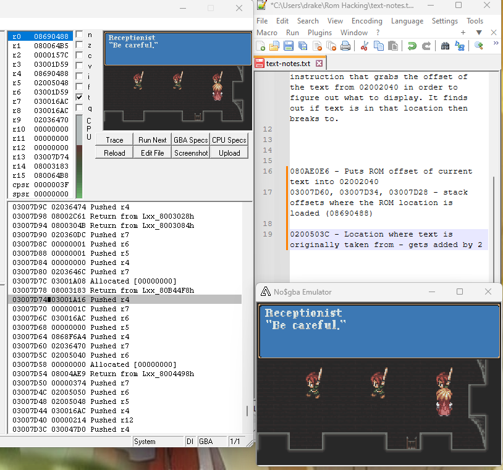Click the Close All files toolbar icon
The width and height of the screenshot is (503, 470).
331,46
